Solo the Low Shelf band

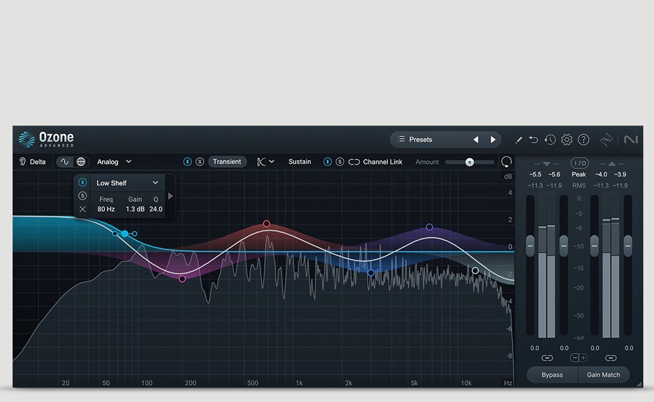82,196
